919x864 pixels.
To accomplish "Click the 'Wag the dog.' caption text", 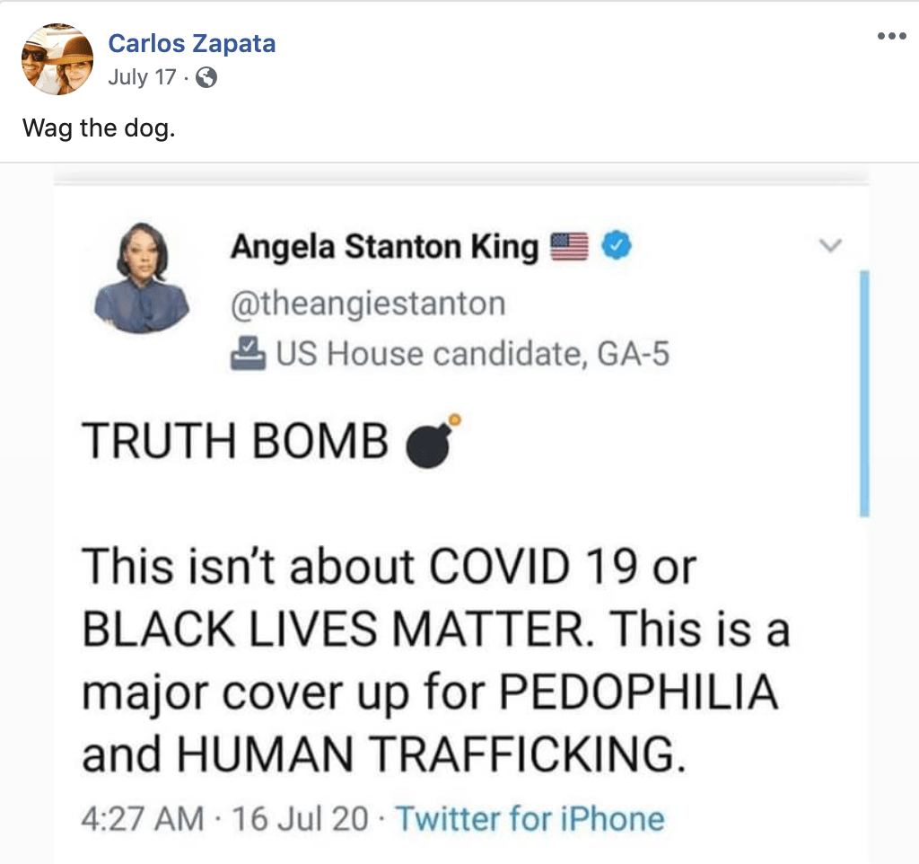I will click(x=99, y=128).
